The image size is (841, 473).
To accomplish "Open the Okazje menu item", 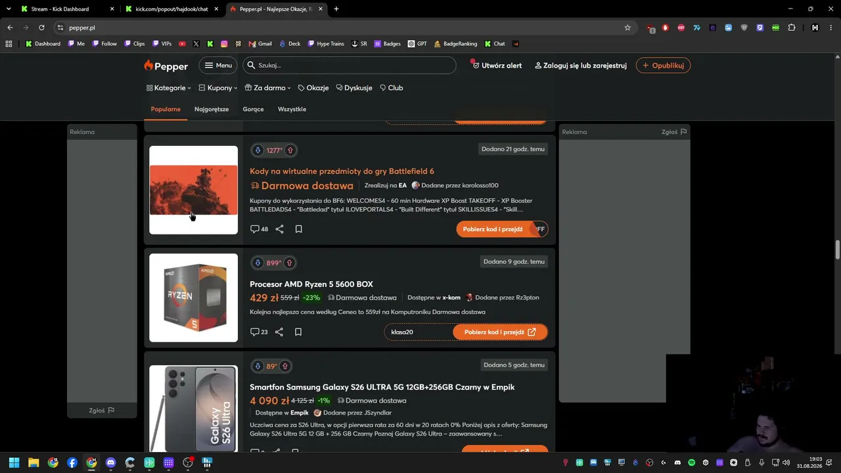I will [313, 88].
